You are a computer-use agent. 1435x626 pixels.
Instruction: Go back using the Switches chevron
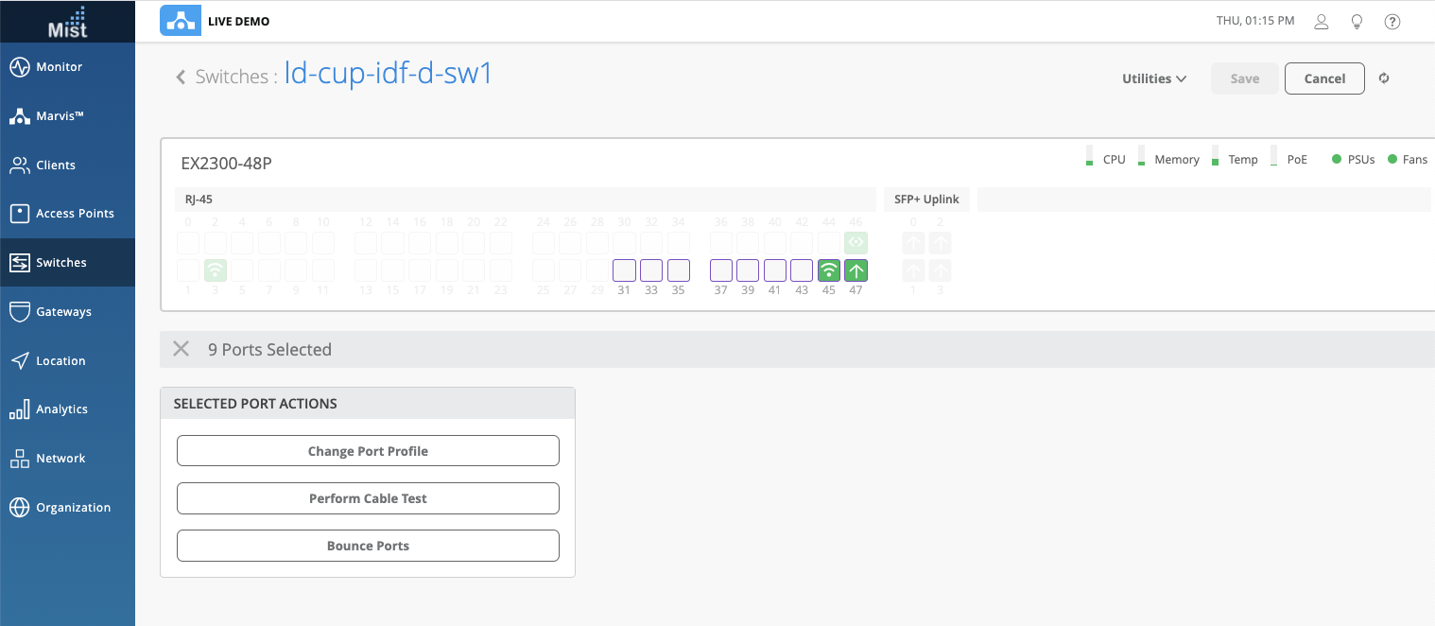point(181,78)
